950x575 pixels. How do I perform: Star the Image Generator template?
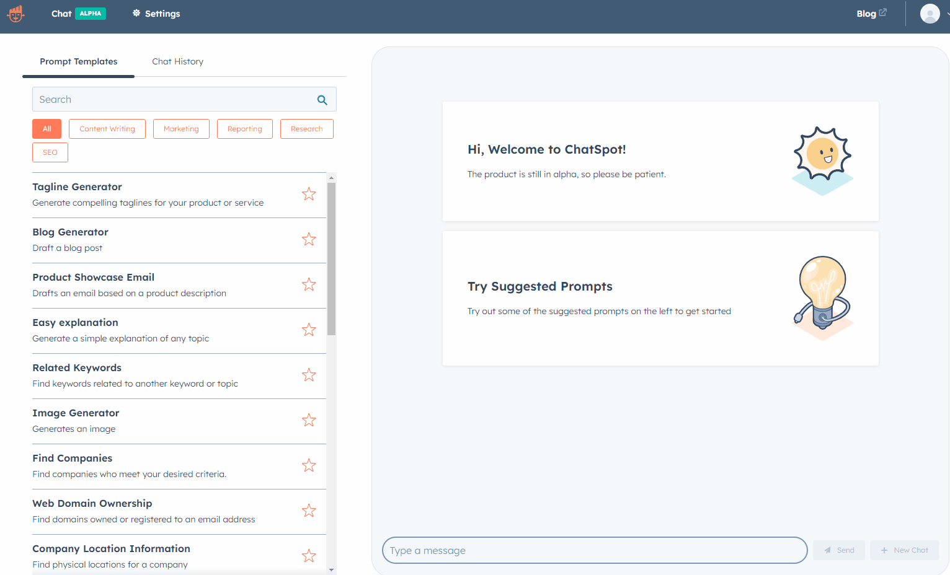click(309, 420)
